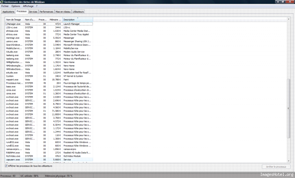Image resolution: width=295 pixels, height=178 pixels.
Task: Select the LManager.exe process row
Action: pos(13,24)
